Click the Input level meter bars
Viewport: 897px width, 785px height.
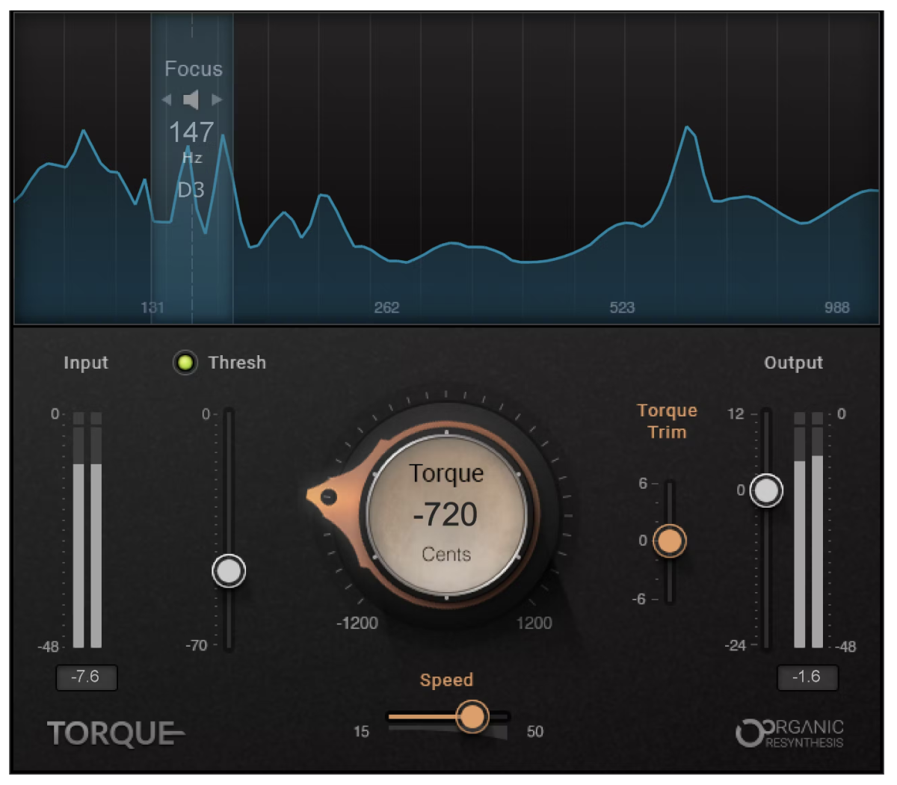tap(87, 529)
